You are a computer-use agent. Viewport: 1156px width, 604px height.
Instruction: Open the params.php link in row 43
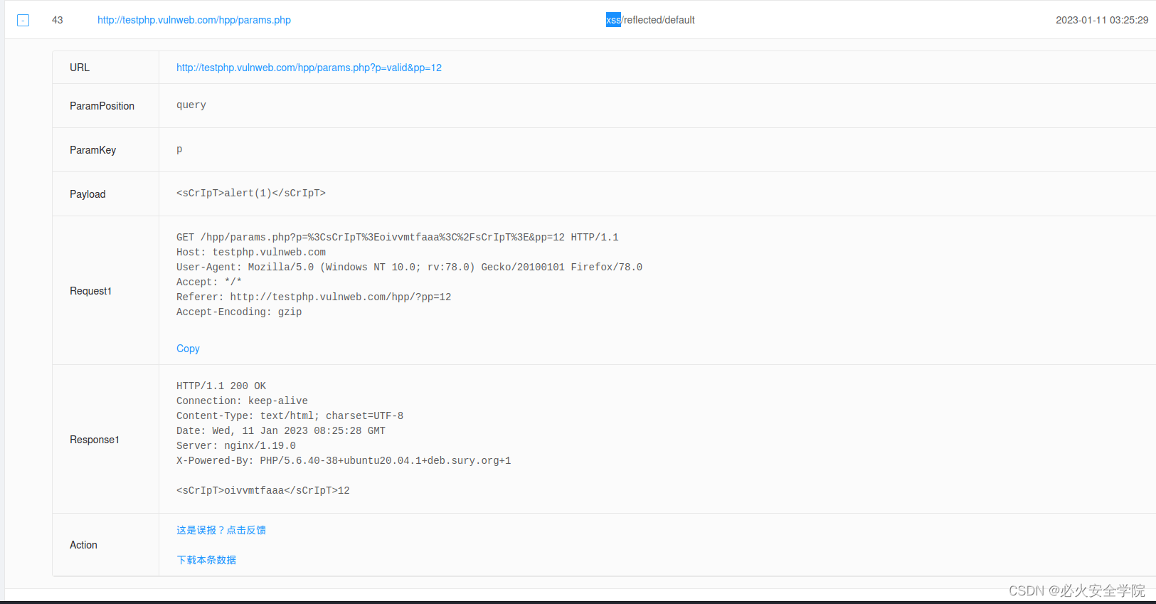click(x=194, y=20)
